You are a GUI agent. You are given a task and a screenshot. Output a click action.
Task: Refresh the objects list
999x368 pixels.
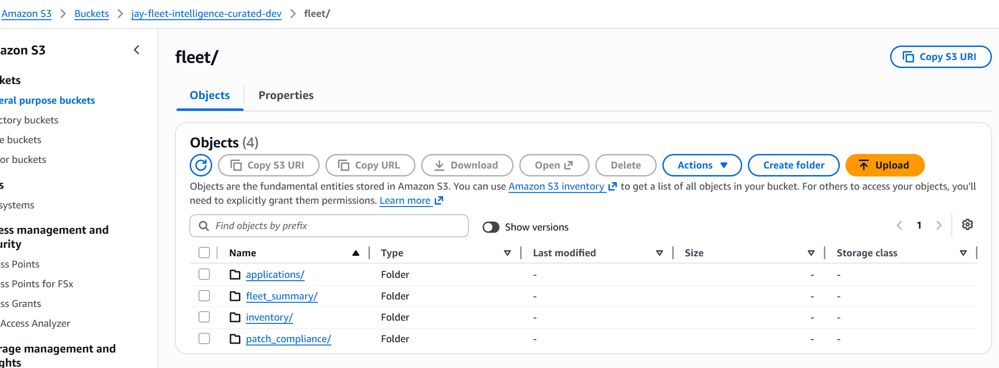201,165
